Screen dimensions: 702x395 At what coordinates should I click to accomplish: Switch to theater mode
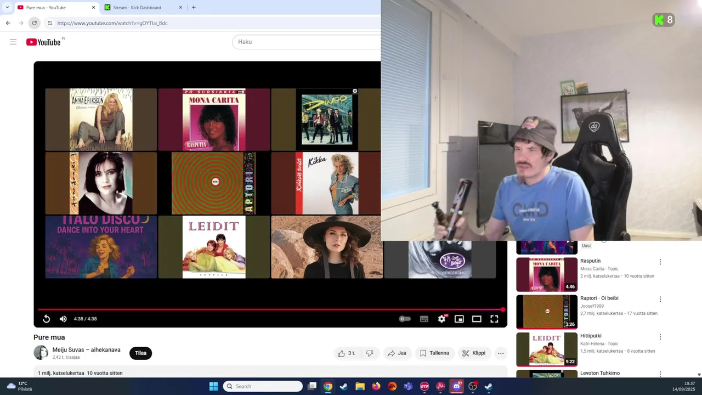(477, 319)
